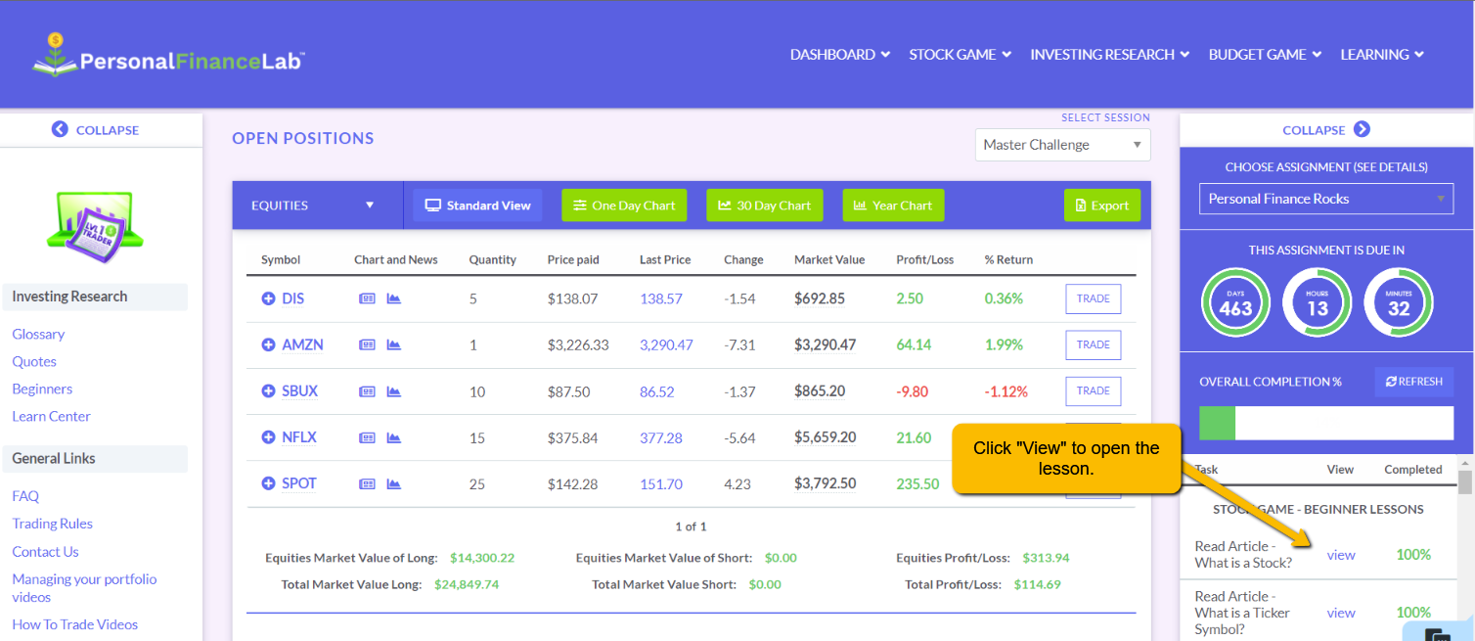Open news icon for DIS

367,298
